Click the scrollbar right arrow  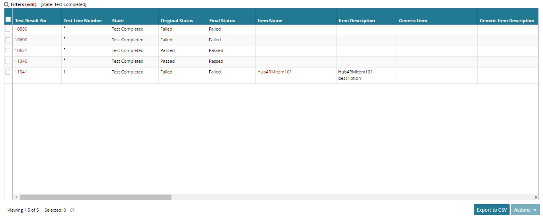tap(536, 197)
